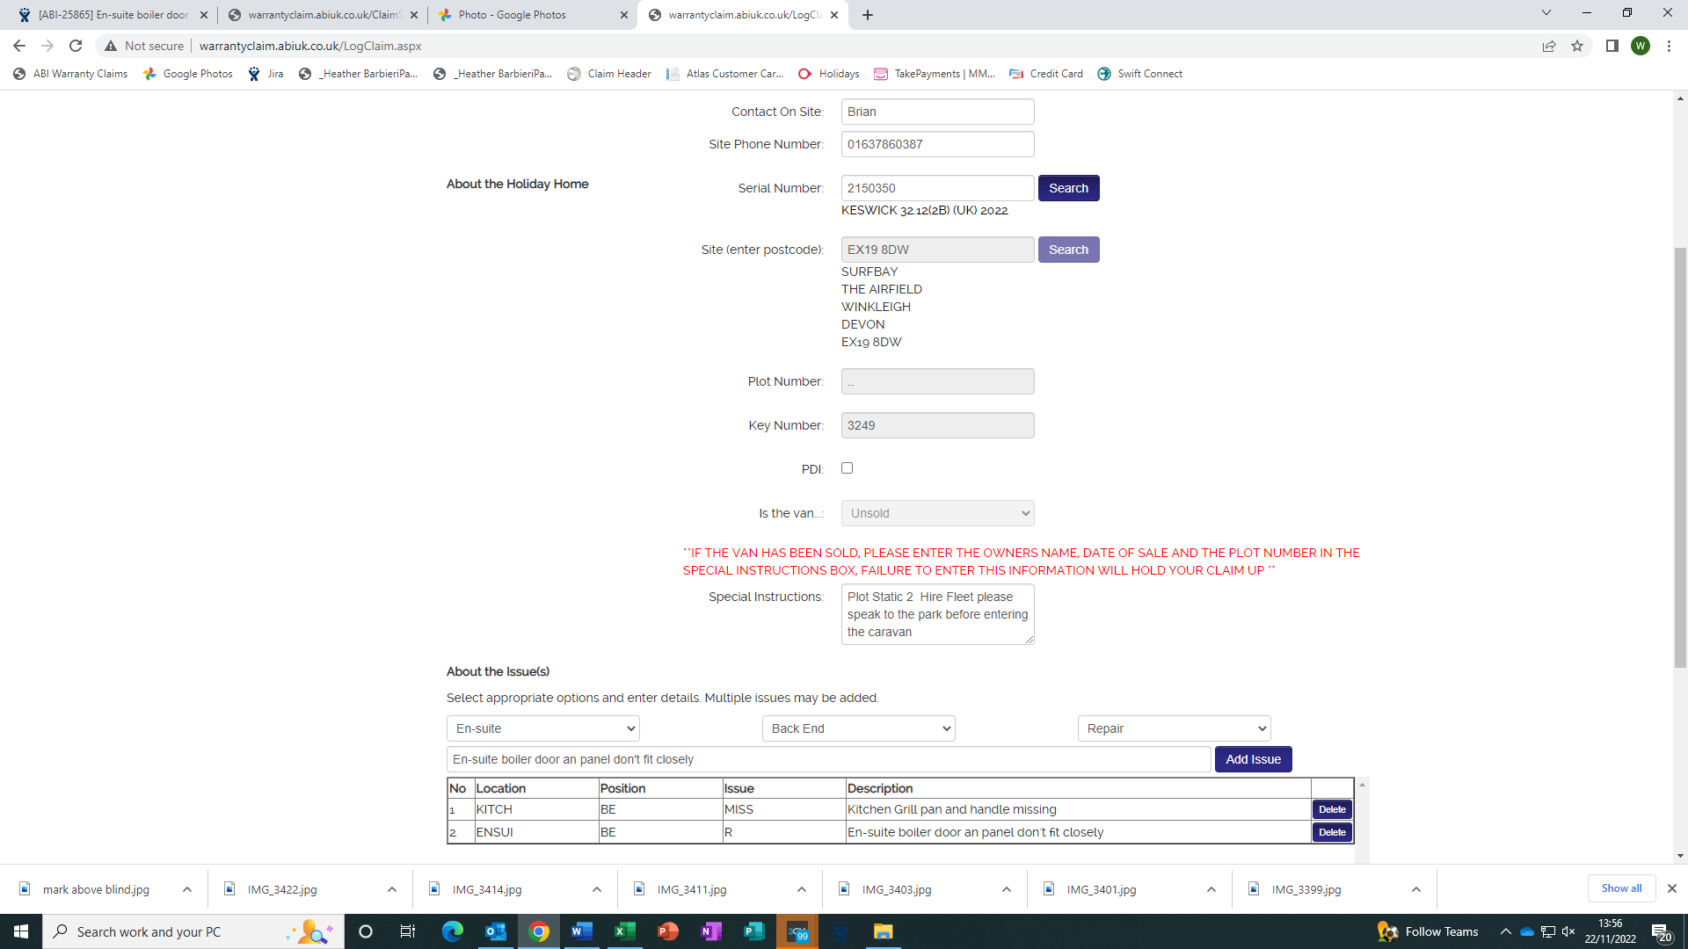Image resolution: width=1688 pixels, height=949 pixels.
Task: Click Search next to Serial Number
Action: [x=1068, y=188]
